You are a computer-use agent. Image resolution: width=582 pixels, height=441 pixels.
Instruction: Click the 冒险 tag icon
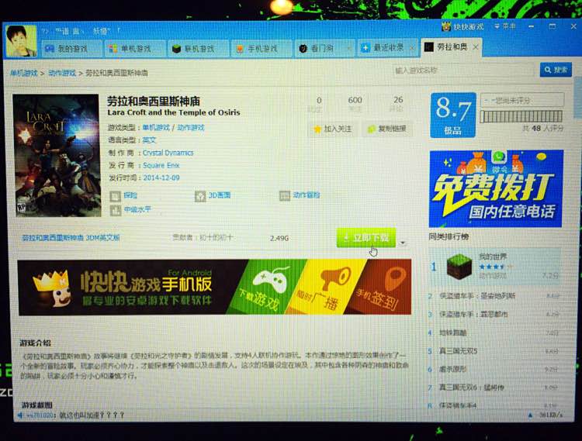click(116, 195)
